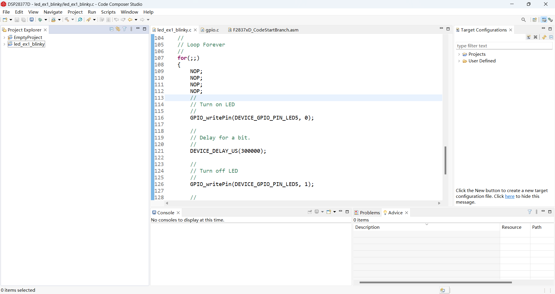Image resolution: width=555 pixels, height=294 pixels.
Task: Click the 'type filter text' field
Action: (504, 46)
